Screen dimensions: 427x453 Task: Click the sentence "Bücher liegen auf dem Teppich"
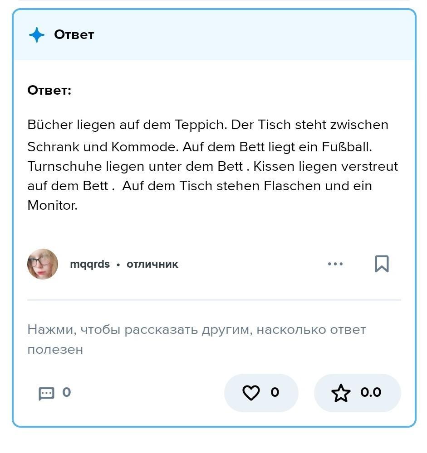click(x=127, y=125)
